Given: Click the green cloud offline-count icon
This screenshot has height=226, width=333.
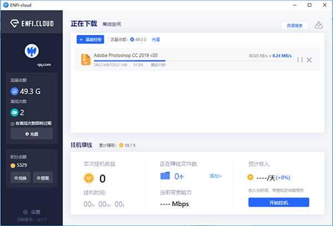Looking at the screenshot, I should pos(14,112).
